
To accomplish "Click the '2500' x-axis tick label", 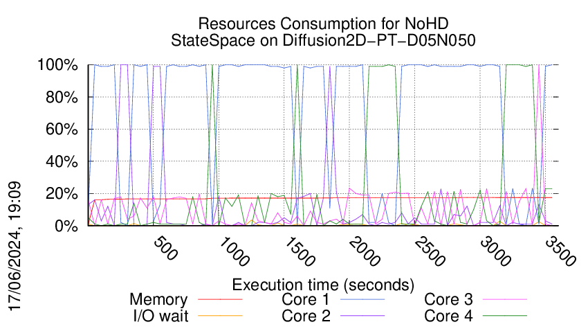I will [430, 251].
